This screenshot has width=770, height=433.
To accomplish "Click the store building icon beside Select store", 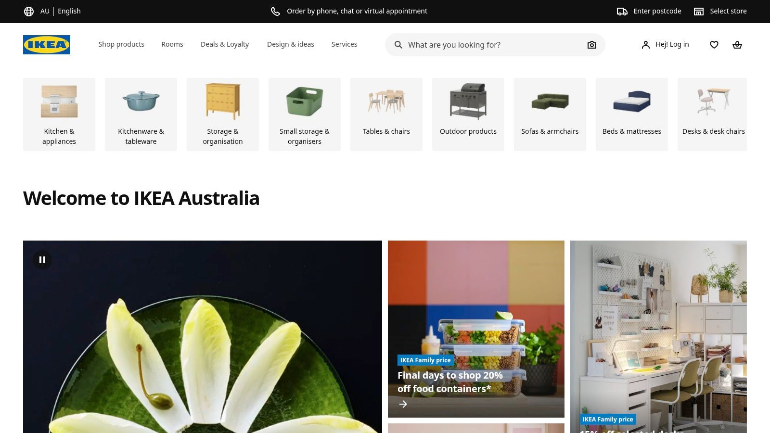I will point(698,11).
